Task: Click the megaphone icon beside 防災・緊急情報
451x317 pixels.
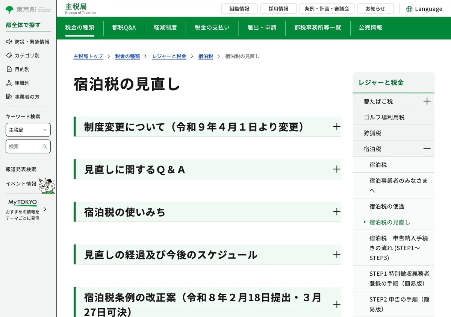Action: tap(9, 42)
